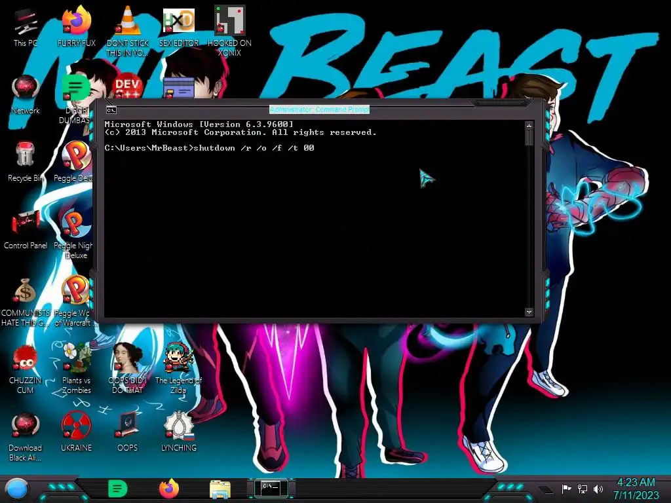Open the green chat app from taskbar

[118, 489]
